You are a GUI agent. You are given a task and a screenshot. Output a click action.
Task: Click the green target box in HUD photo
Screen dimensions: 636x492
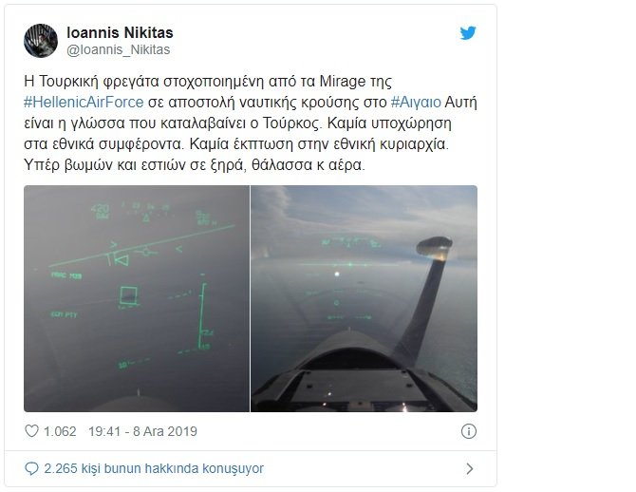pos(129,295)
